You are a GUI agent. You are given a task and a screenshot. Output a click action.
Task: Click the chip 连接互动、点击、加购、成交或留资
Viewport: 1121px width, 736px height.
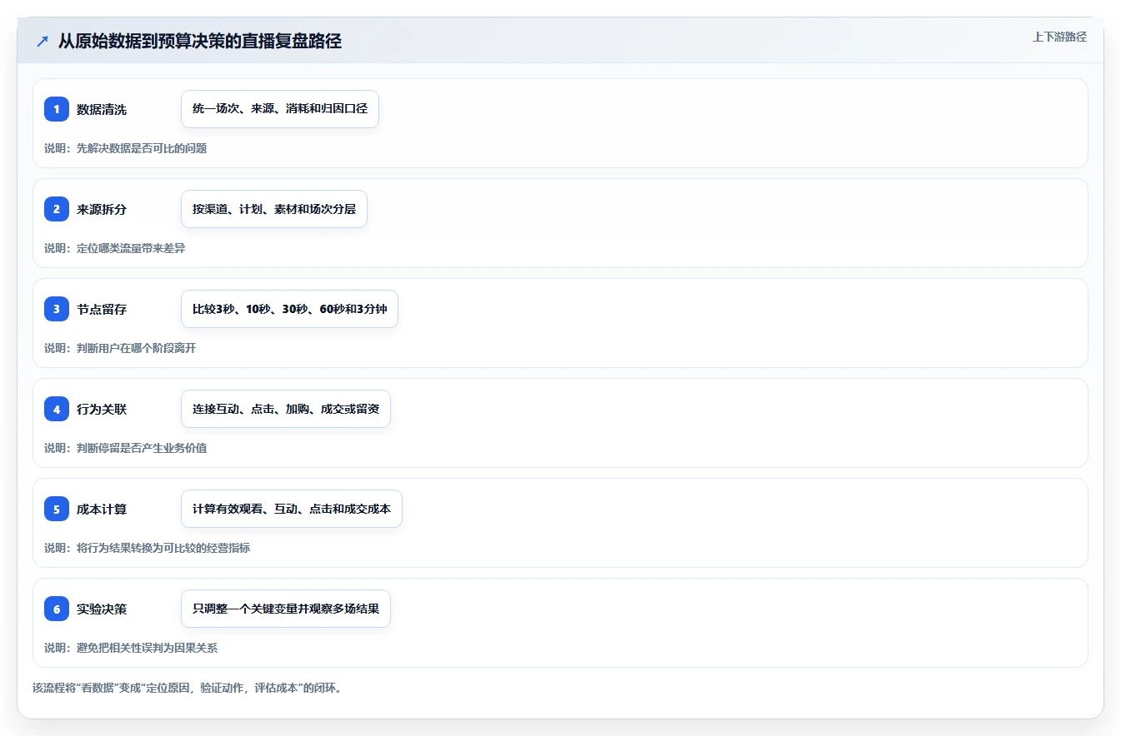pyautogui.click(x=286, y=409)
